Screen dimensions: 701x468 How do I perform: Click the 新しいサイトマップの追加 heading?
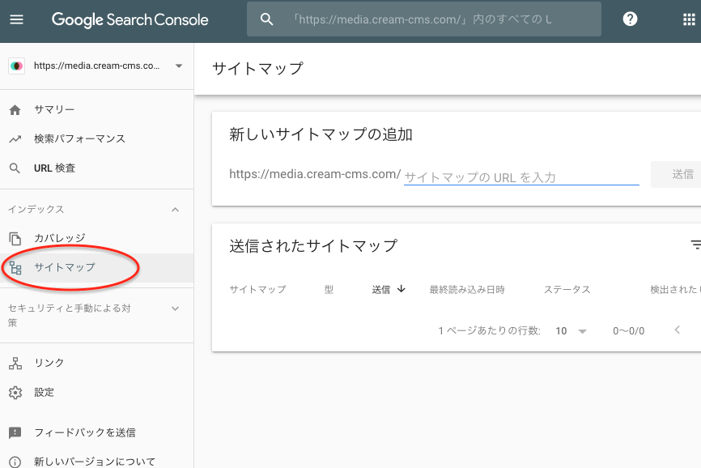coord(321,134)
